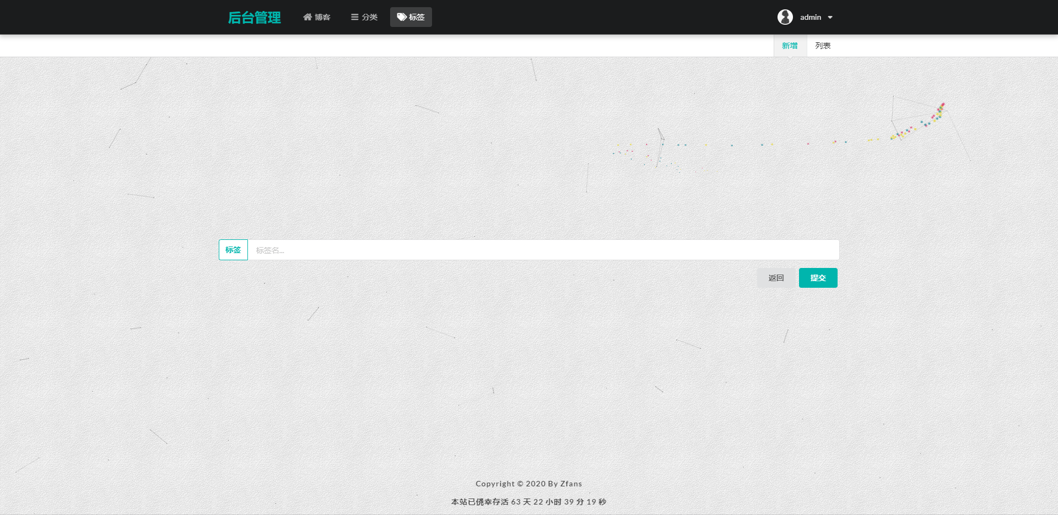This screenshot has width=1058, height=515.
Task: Click the site uptime text in footer
Action: 528,502
